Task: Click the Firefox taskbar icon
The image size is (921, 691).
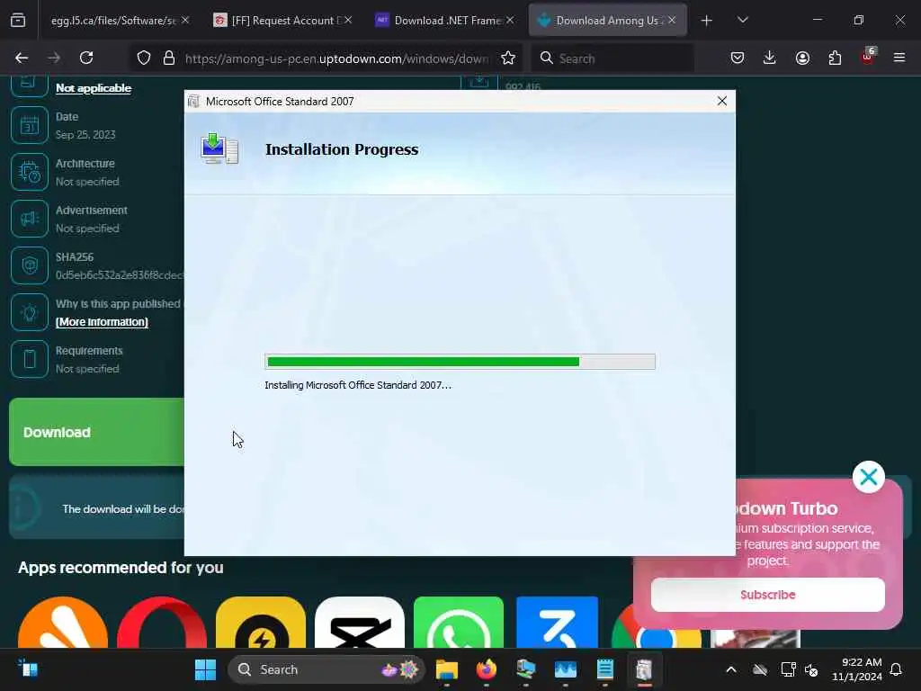Action: pos(487,669)
